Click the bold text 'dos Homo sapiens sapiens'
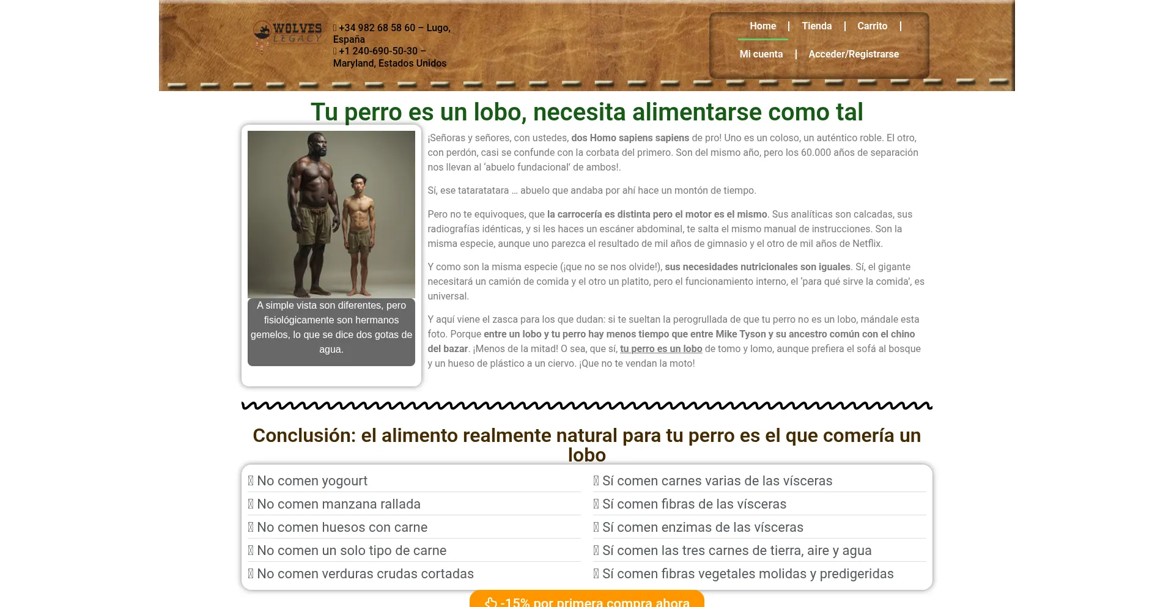1174x607 pixels. point(630,138)
